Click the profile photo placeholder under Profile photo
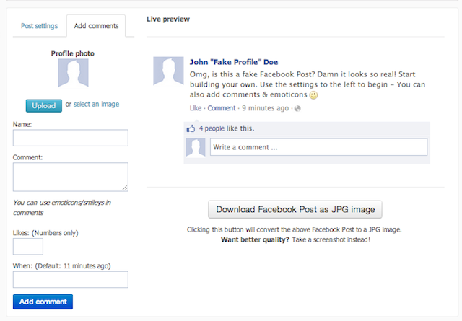462x321 pixels. [x=73, y=73]
